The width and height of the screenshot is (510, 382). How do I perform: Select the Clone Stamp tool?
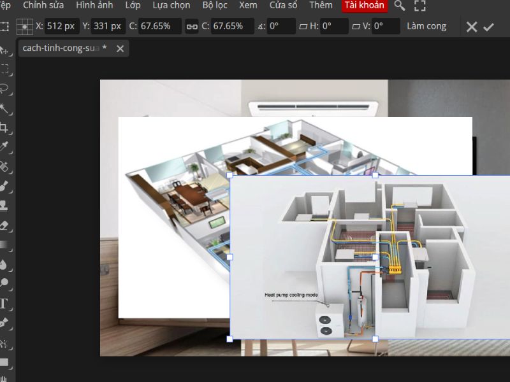4,206
